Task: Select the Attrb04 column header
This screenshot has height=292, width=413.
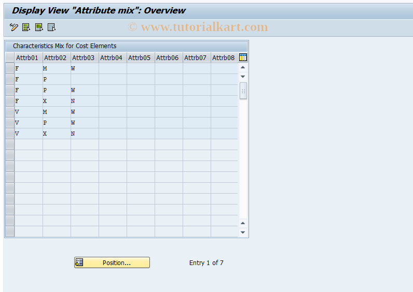Action: 113,57
